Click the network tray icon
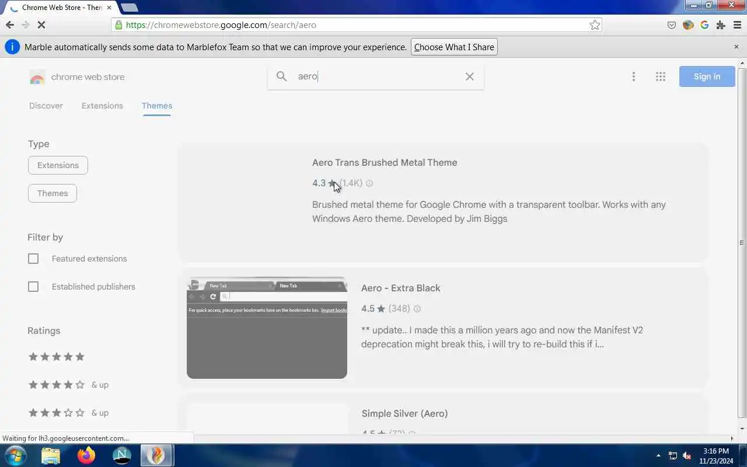747x467 pixels. pyautogui.click(x=673, y=455)
